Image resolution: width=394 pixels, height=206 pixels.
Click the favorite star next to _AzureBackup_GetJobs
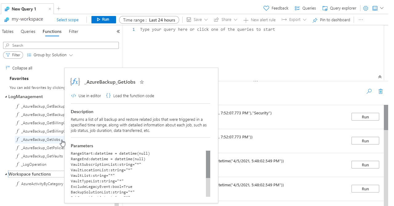click(x=142, y=82)
